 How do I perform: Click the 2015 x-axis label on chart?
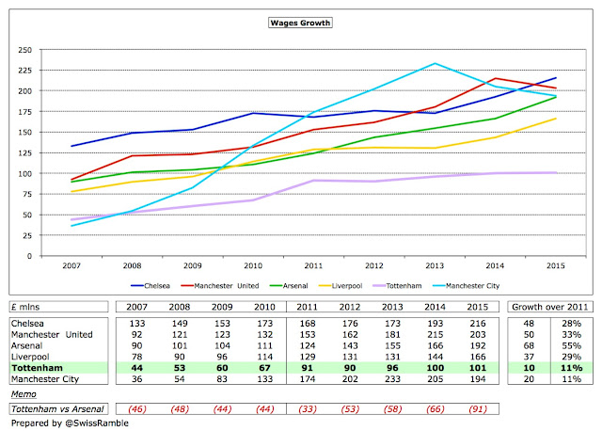click(556, 265)
